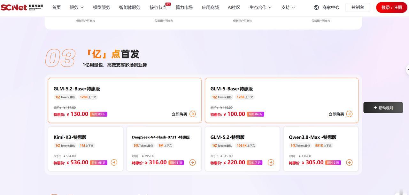The image size is (409, 195).
Task: Click the DeepSeek-V4-Flash-0731 •特惠版 title
Action: [x=161, y=137]
